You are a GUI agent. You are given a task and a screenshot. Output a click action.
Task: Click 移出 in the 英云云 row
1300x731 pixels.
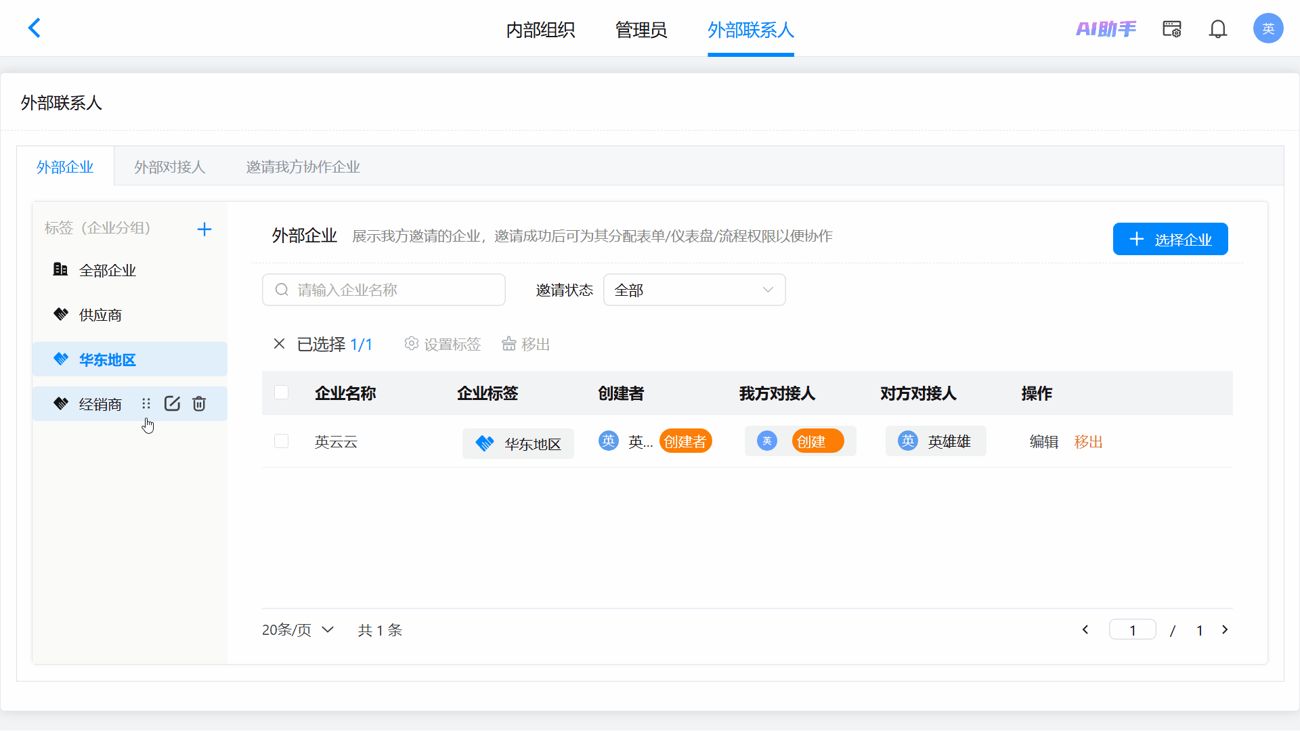click(1089, 442)
